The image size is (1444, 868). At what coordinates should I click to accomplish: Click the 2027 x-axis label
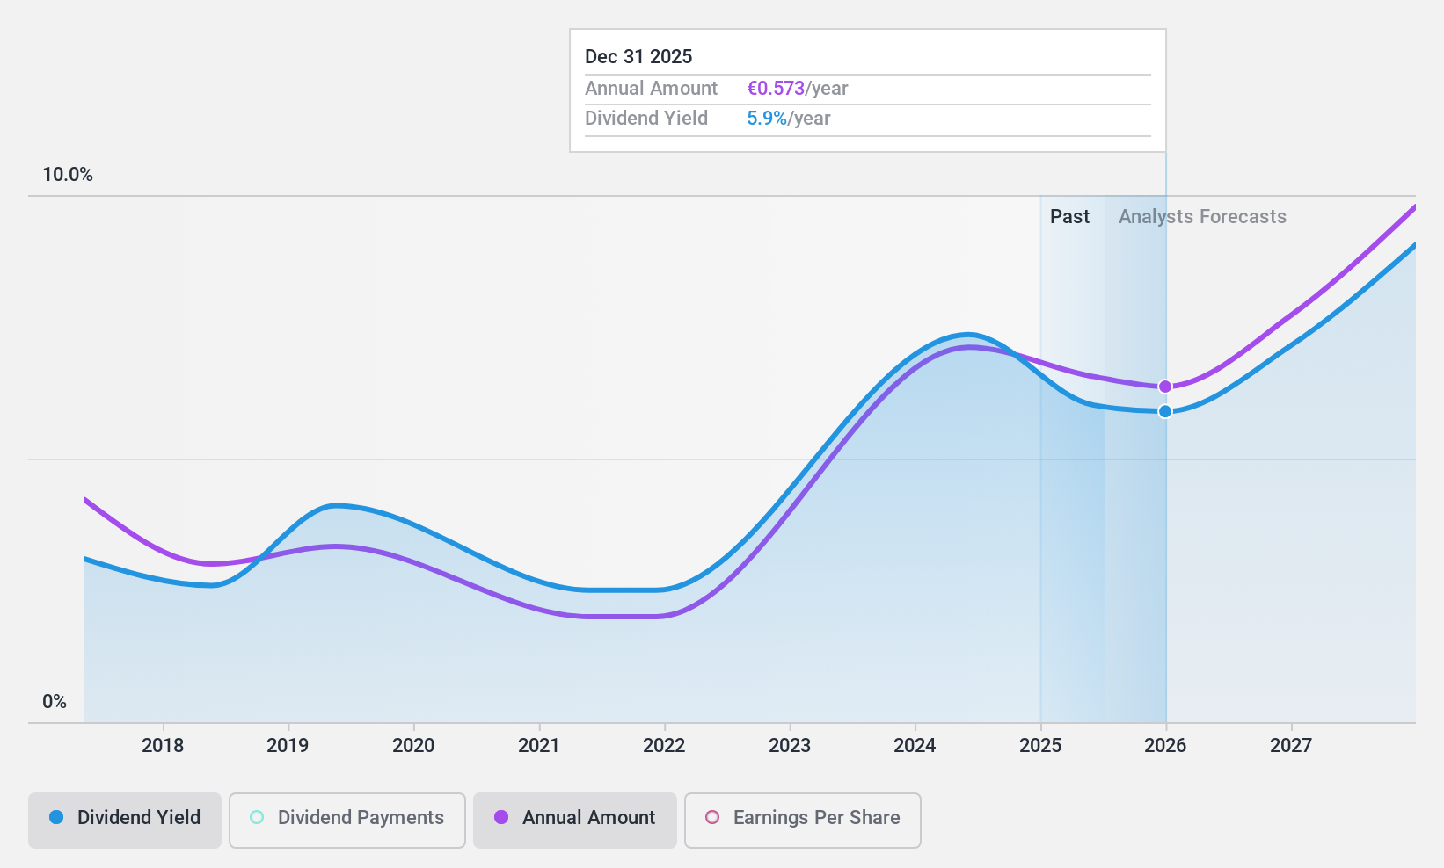tap(1291, 746)
